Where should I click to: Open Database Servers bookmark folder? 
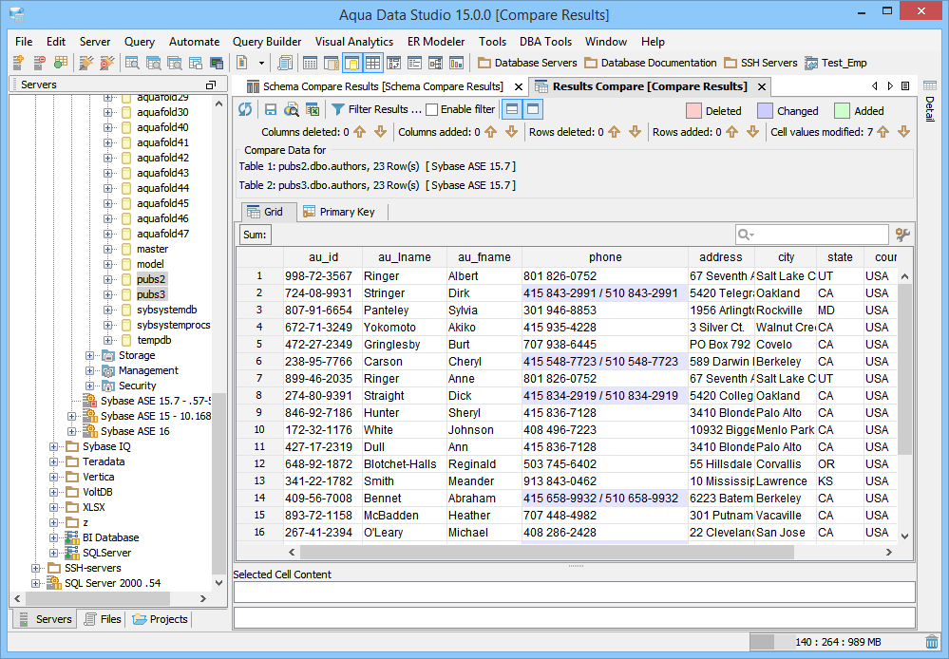click(x=527, y=63)
